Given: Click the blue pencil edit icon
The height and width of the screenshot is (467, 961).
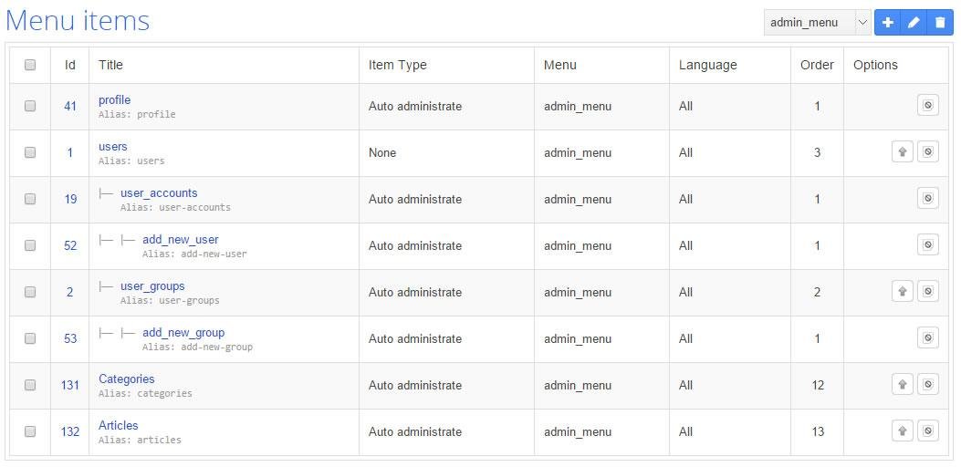Looking at the screenshot, I should [914, 23].
